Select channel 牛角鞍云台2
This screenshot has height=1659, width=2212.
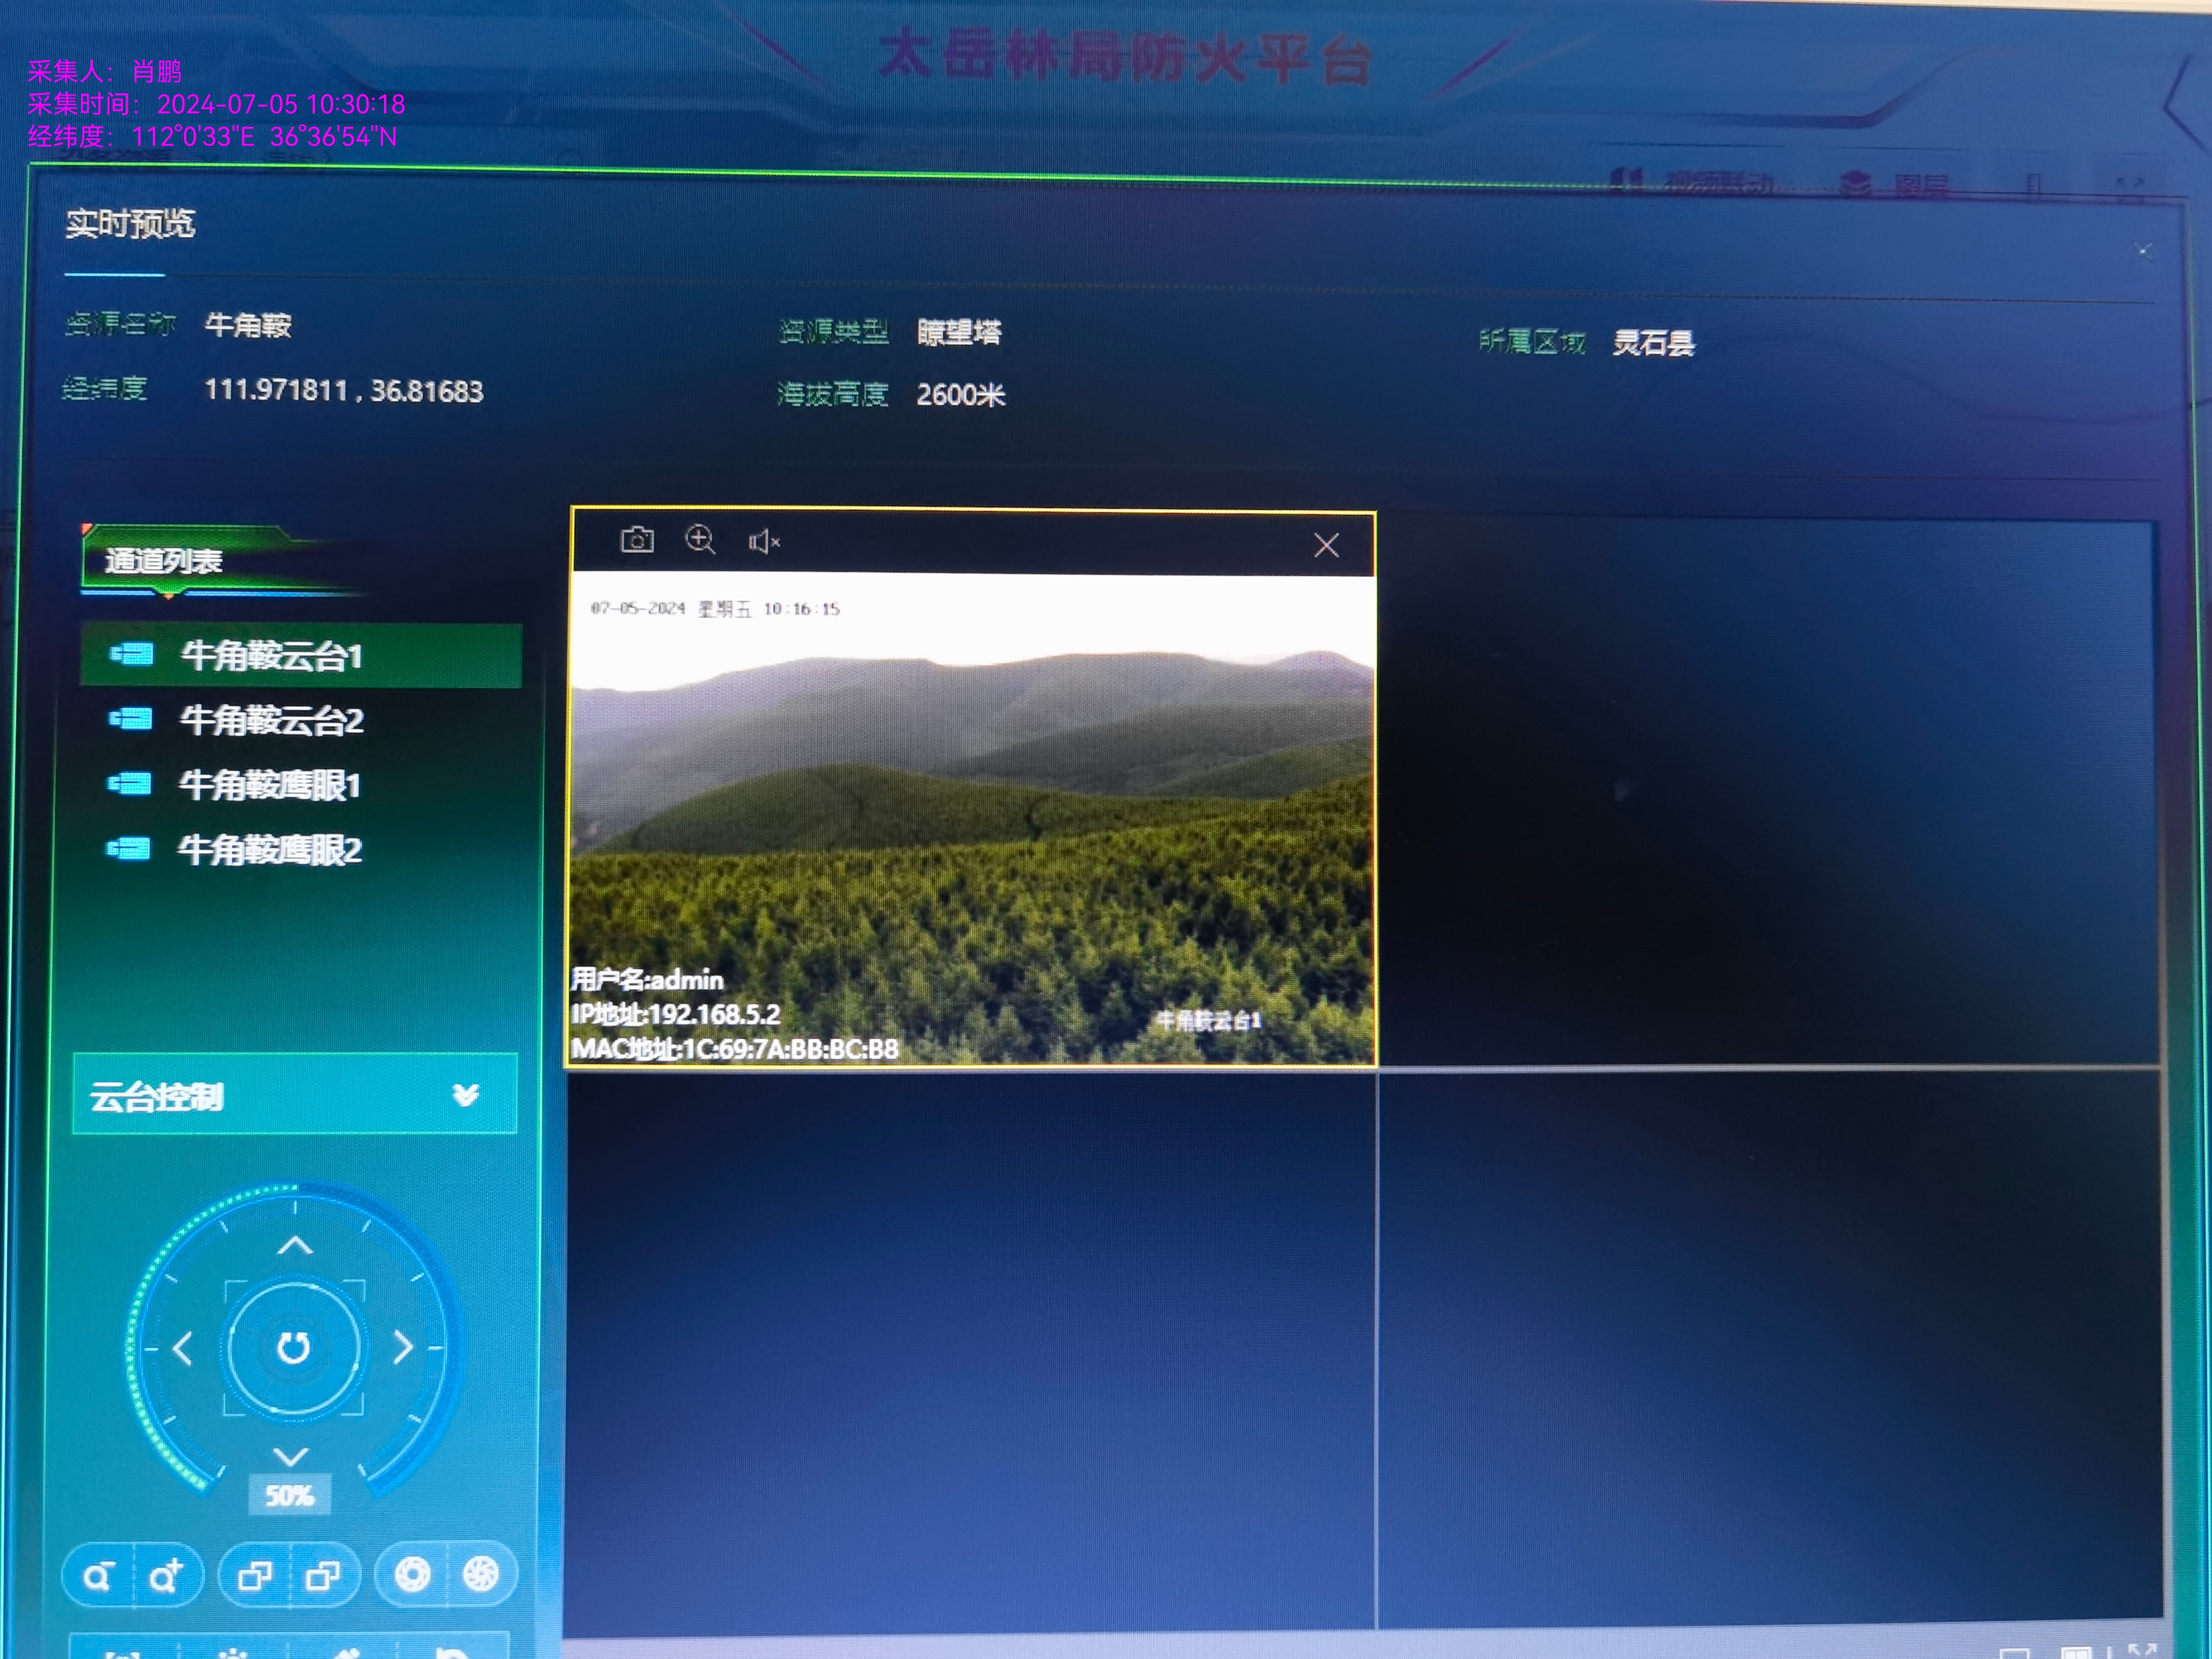coord(271,720)
